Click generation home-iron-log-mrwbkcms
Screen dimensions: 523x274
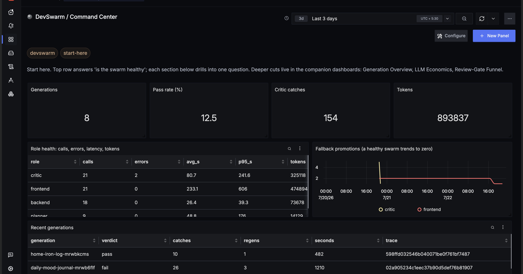point(60,254)
